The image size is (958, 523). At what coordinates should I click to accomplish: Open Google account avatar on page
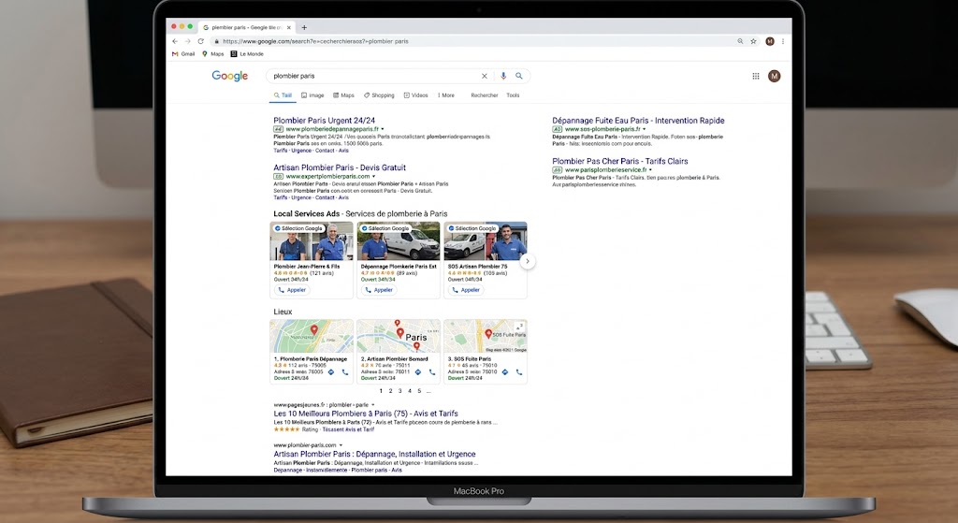[x=774, y=76]
